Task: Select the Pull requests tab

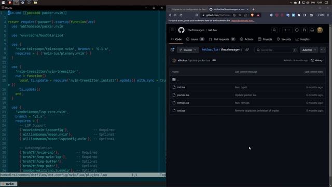Action: (x=222, y=39)
